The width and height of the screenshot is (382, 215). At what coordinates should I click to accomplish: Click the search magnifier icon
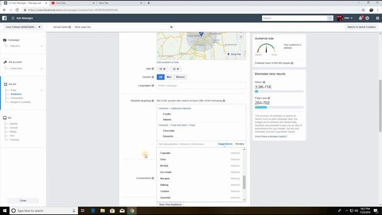tap(330, 18)
